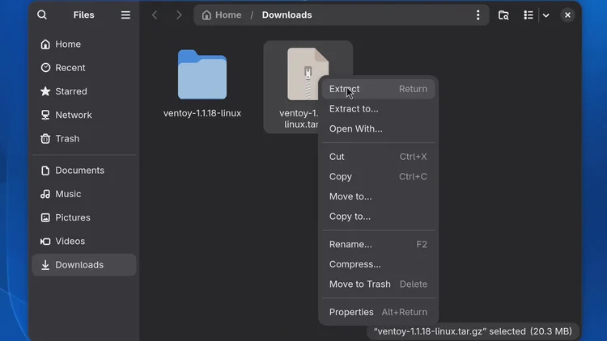Viewport: 607px width, 341px height.
Task: Click the search folder icon in toolbar
Action: pos(503,15)
